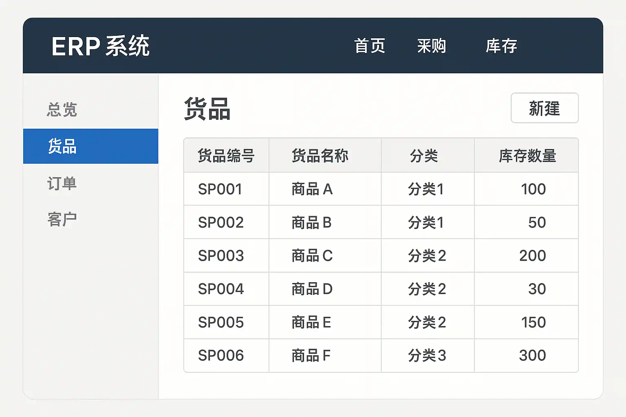Click the 商品 D name cell

312,289
